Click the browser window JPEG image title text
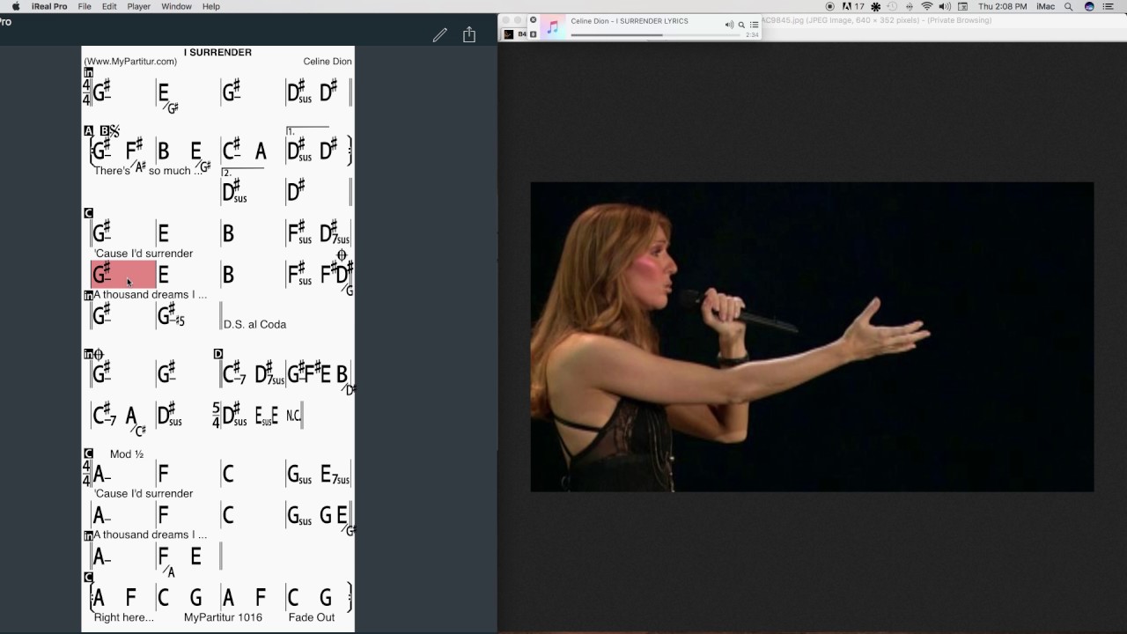The height and width of the screenshot is (634, 1127). (x=876, y=20)
